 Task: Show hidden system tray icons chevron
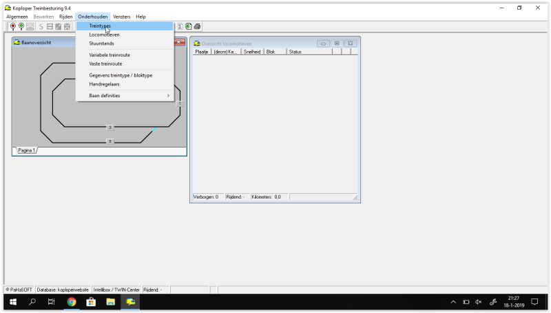[x=453, y=302]
